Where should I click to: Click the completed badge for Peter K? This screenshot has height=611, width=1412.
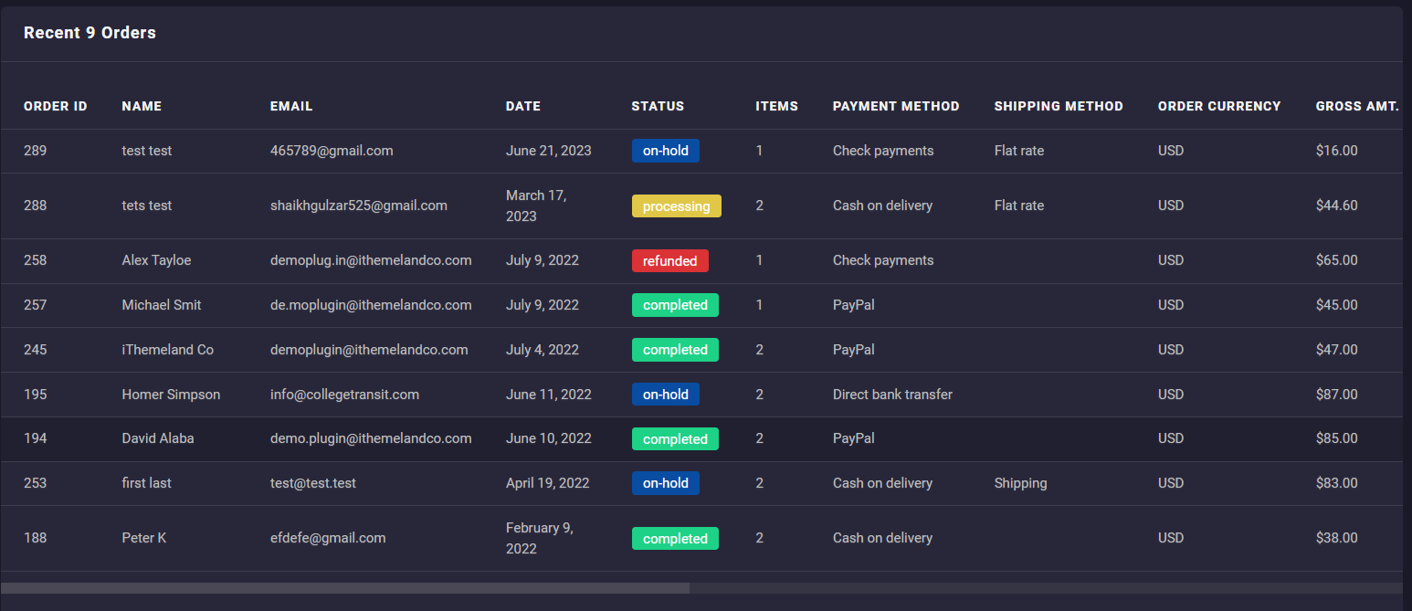pos(675,539)
